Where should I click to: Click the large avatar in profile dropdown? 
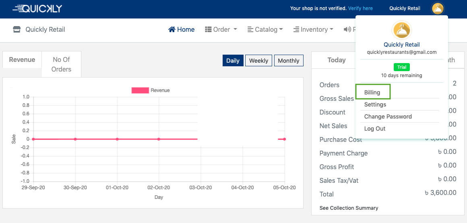coord(401,31)
